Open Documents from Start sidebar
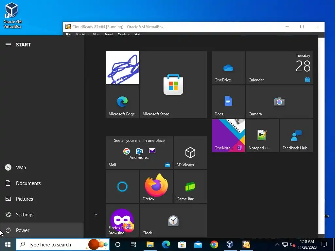The width and height of the screenshot is (335, 251). tap(42, 183)
